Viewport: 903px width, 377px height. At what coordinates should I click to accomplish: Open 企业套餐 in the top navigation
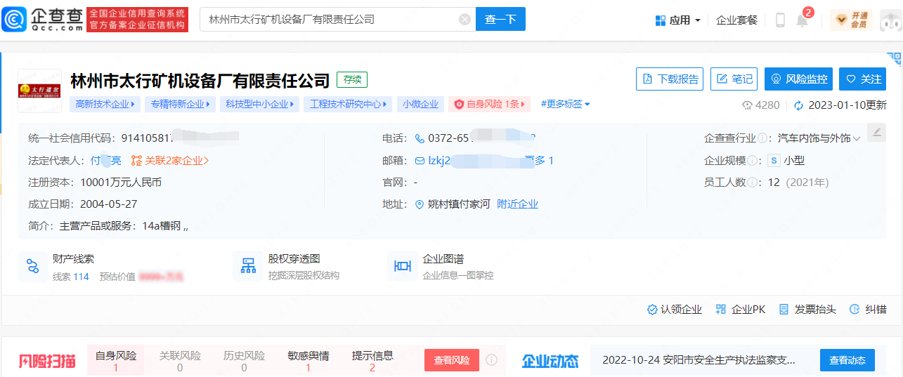click(x=736, y=20)
